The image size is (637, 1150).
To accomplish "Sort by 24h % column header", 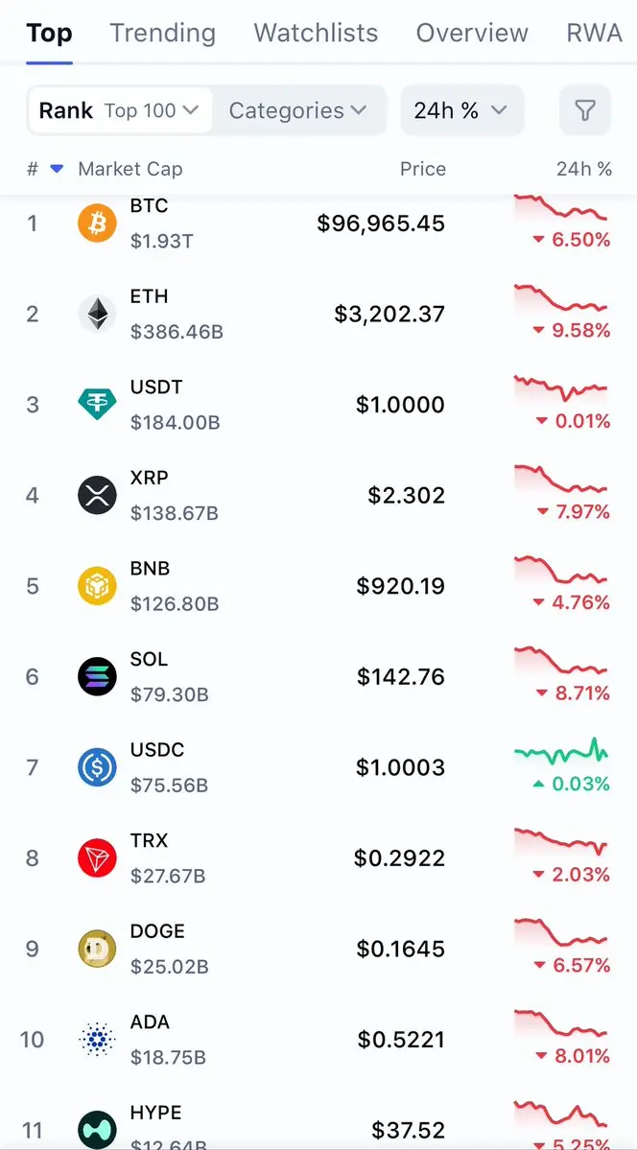I will tap(583, 170).
